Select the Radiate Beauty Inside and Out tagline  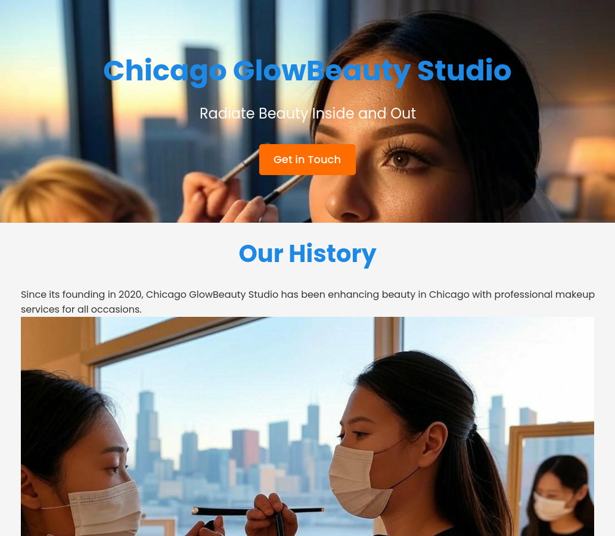click(307, 113)
